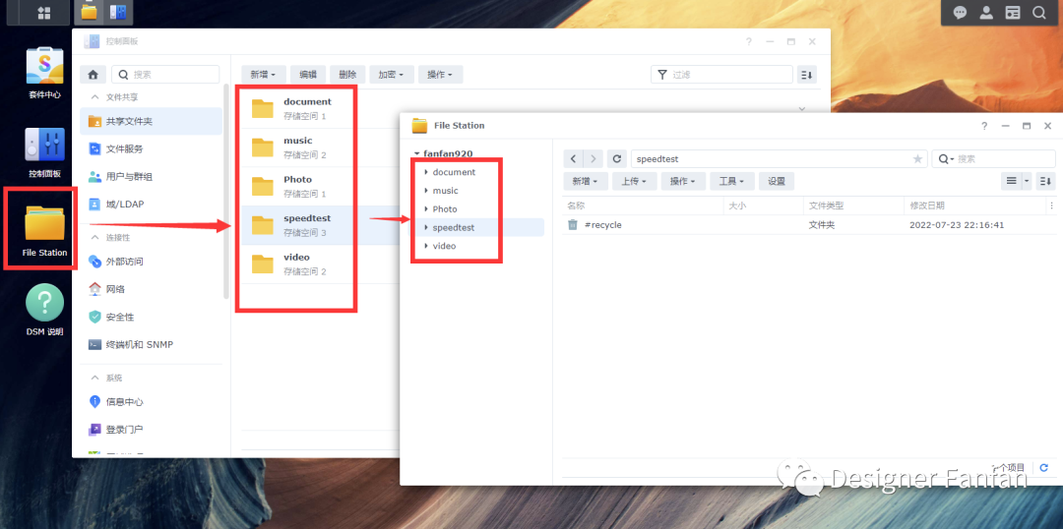Open help in the Control Panel window
The image size is (1063, 529).
click(748, 41)
